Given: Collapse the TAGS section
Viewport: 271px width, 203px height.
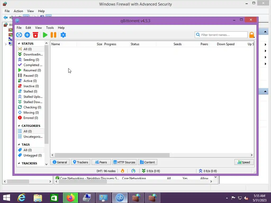Looking at the screenshot, I should 19,145.
